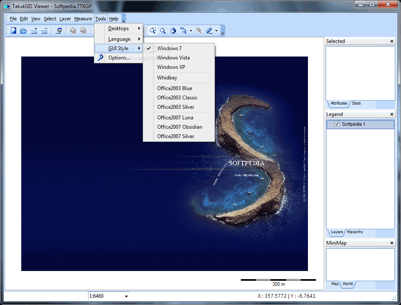Open the Edit menu
This screenshot has height=305, width=401.
[24, 19]
